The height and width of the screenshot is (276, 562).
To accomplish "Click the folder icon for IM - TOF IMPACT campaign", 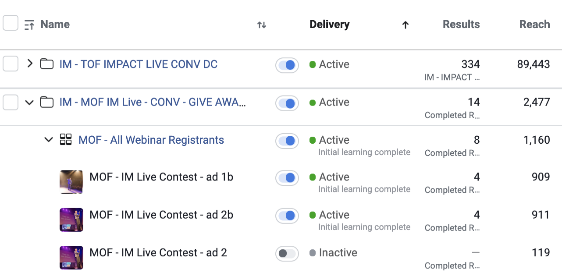I will 47,64.
